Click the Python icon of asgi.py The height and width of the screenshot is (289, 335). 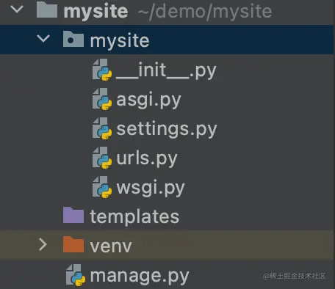click(102, 99)
